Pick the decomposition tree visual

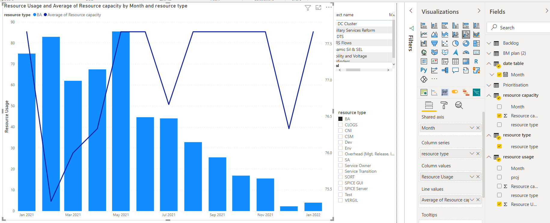tap(445, 70)
